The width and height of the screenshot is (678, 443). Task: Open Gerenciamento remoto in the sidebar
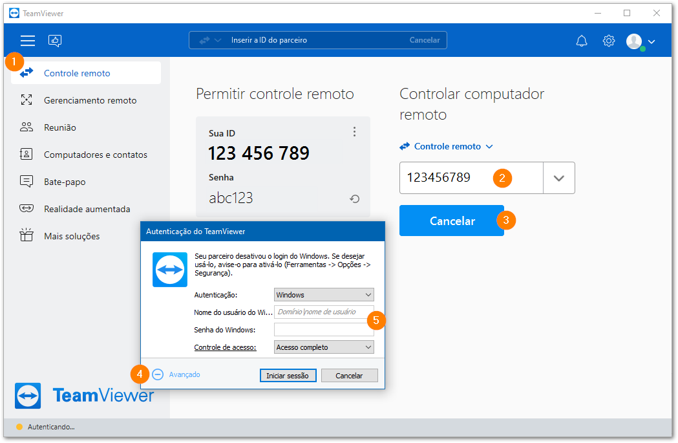pos(86,100)
